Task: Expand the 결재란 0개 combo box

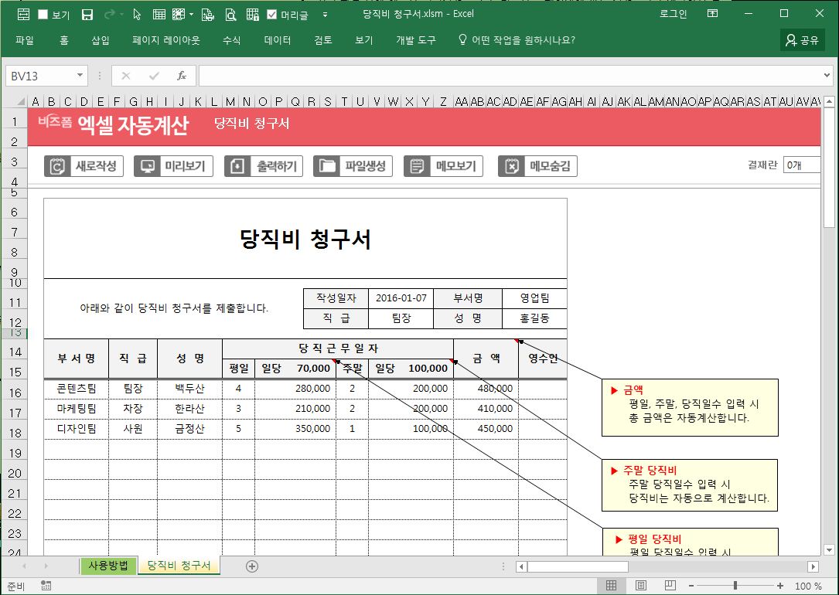Action: point(802,165)
